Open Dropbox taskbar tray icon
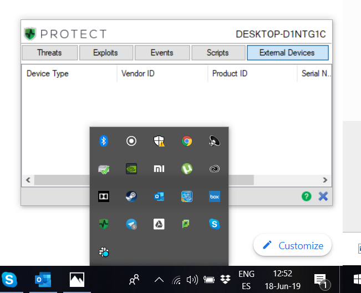Screen dimensions: 361x293 coord(225,280)
